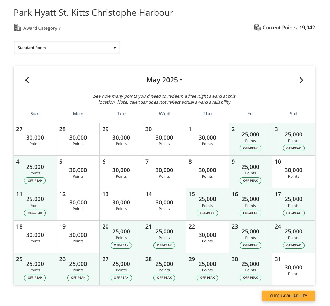Click the left arrow to view April

[27, 80]
